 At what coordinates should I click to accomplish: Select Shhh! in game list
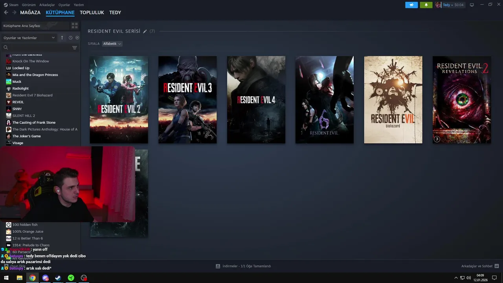[x=17, y=109]
